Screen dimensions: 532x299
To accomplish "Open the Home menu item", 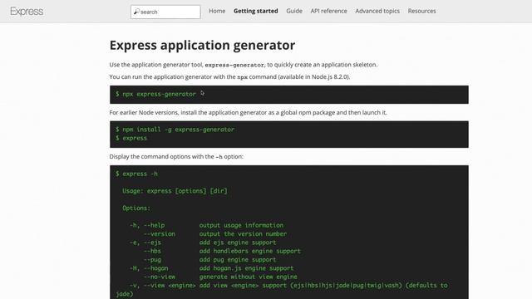I will coord(217,11).
